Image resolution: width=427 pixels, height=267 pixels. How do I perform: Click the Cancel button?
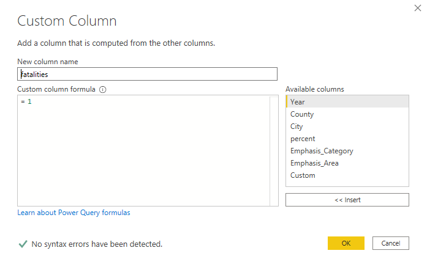pos(390,243)
